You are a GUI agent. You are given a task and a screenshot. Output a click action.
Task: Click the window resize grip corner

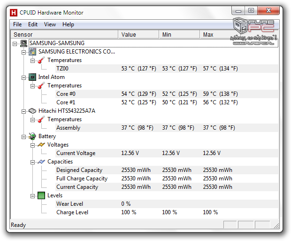(x=276, y=225)
